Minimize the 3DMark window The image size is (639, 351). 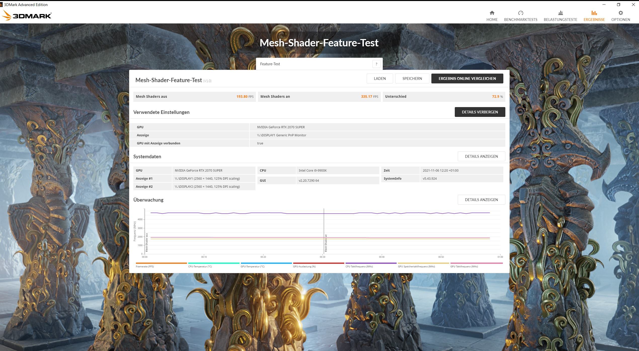pos(604,5)
